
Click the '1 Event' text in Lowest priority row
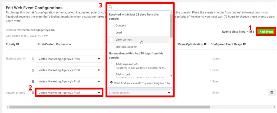click(215, 93)
